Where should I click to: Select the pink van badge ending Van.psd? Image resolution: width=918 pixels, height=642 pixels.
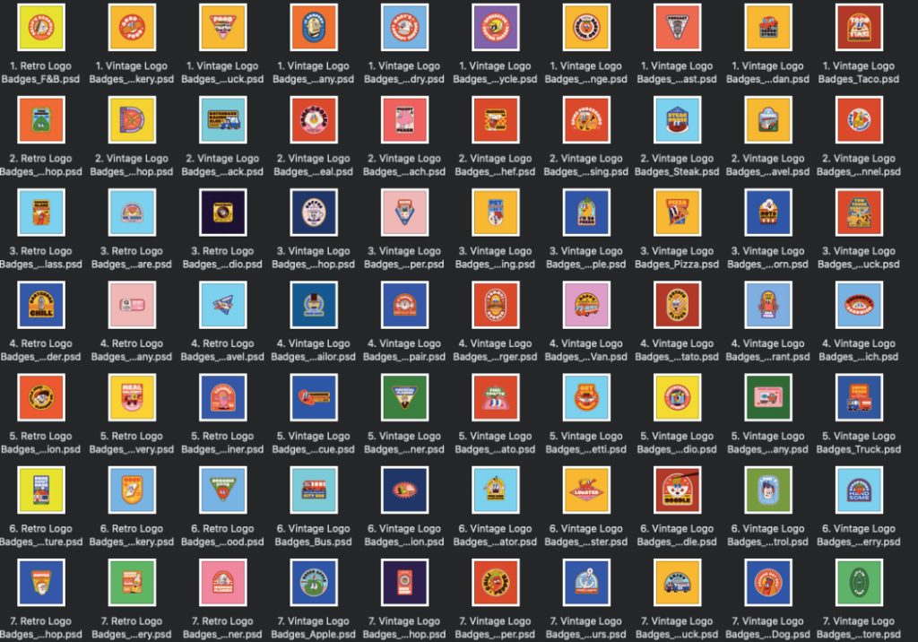[586, 305]
